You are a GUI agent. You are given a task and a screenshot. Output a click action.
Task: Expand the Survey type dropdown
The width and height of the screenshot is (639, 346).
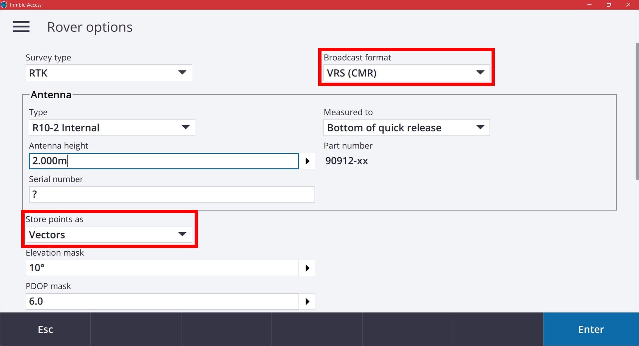point(108,73)
